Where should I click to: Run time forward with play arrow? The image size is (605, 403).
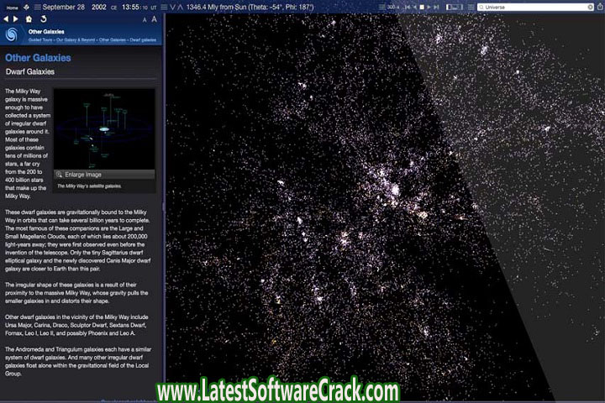click(429, 8)
